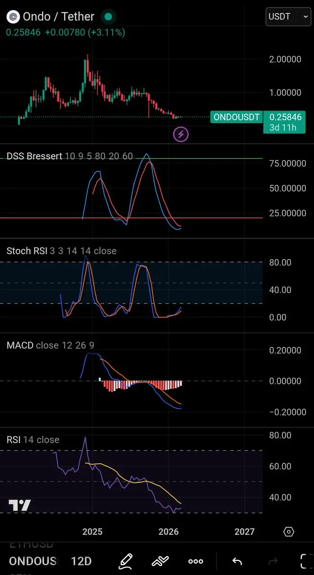Open RSI 14 close indicator legend
314x575 pixels.
coord(33,439)
